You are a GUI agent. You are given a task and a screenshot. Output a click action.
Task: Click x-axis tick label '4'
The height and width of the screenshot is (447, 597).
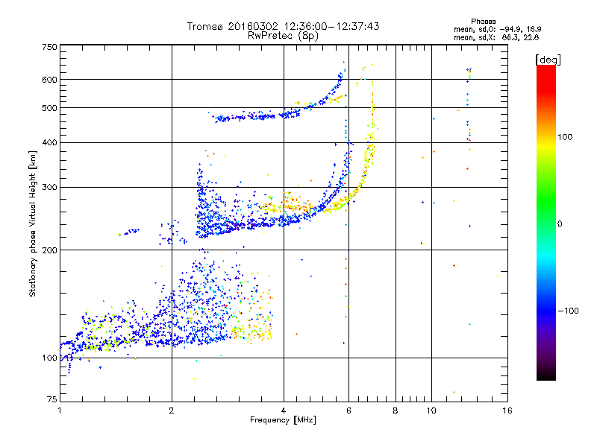point(284,410)
